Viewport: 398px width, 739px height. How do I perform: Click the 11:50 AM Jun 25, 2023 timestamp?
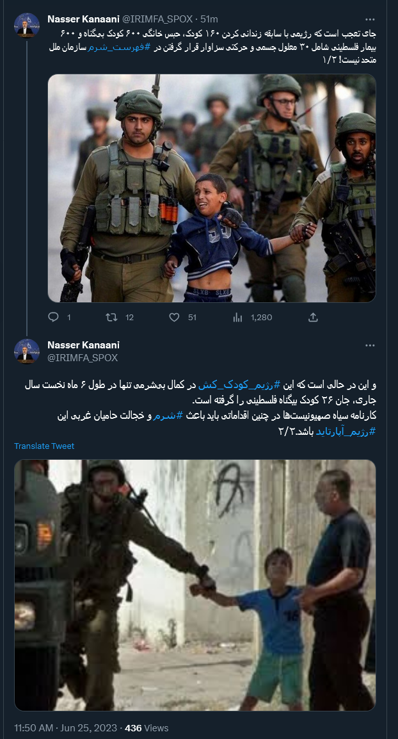coord(65,728)
